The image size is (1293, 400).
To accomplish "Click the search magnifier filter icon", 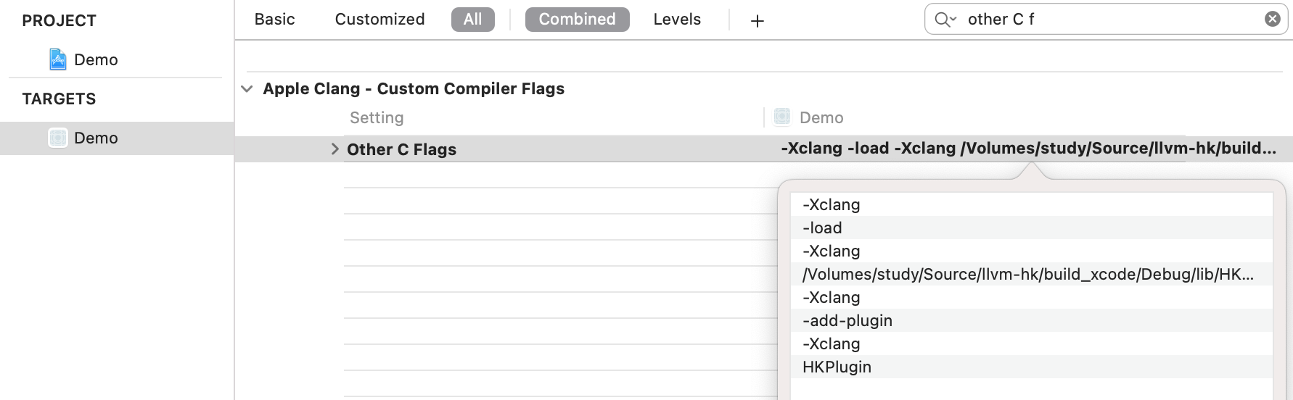I will point(945,20).
